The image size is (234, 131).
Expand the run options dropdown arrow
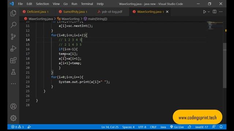[209, 12]
